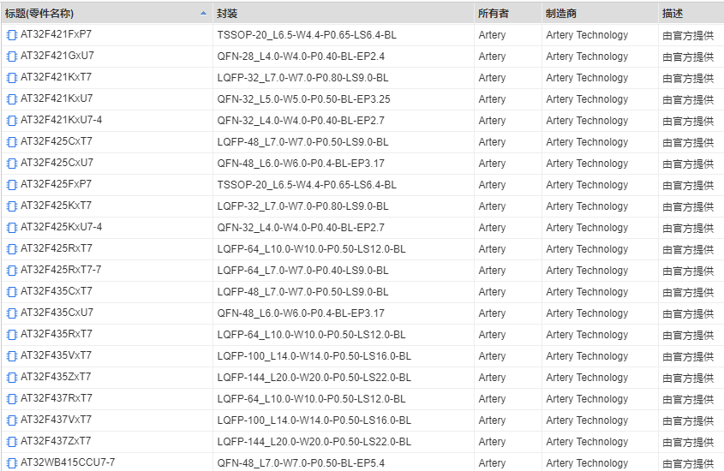This screenshot has width=724, height=471.
Task: Click the component icon next to AT32WB415CCU7-7
Action: point(12,463)
